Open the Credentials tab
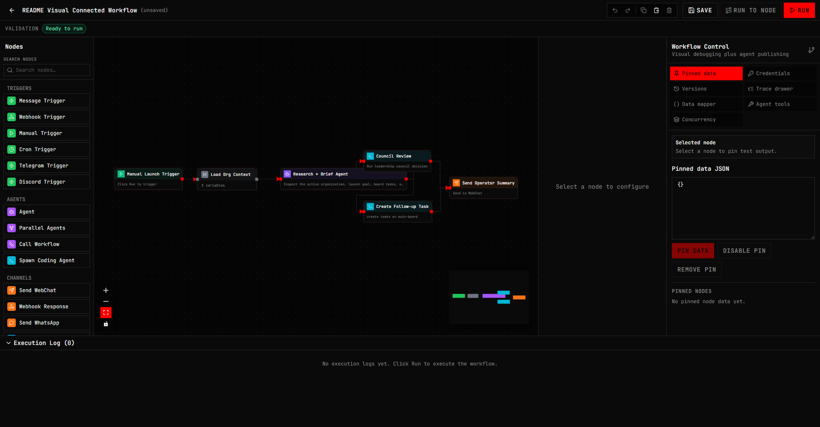The image size is (820, 427). pyautogui.click(x=780, y=73)
